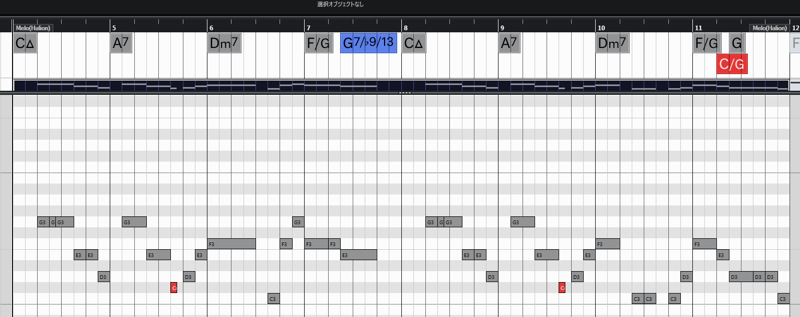Select the red note in bar 9
The image size is (800, 317).
point(562,287)
